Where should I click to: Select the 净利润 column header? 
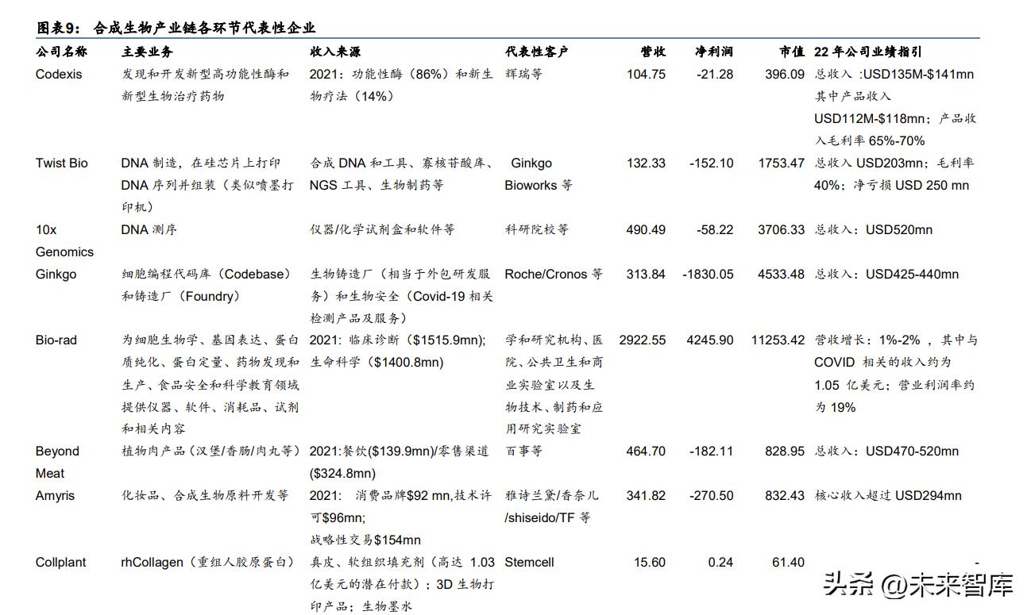pos(714,52)
